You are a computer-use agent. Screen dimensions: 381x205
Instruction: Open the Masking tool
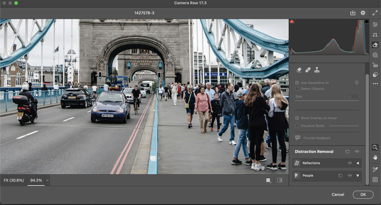click(x=375, y=55)
